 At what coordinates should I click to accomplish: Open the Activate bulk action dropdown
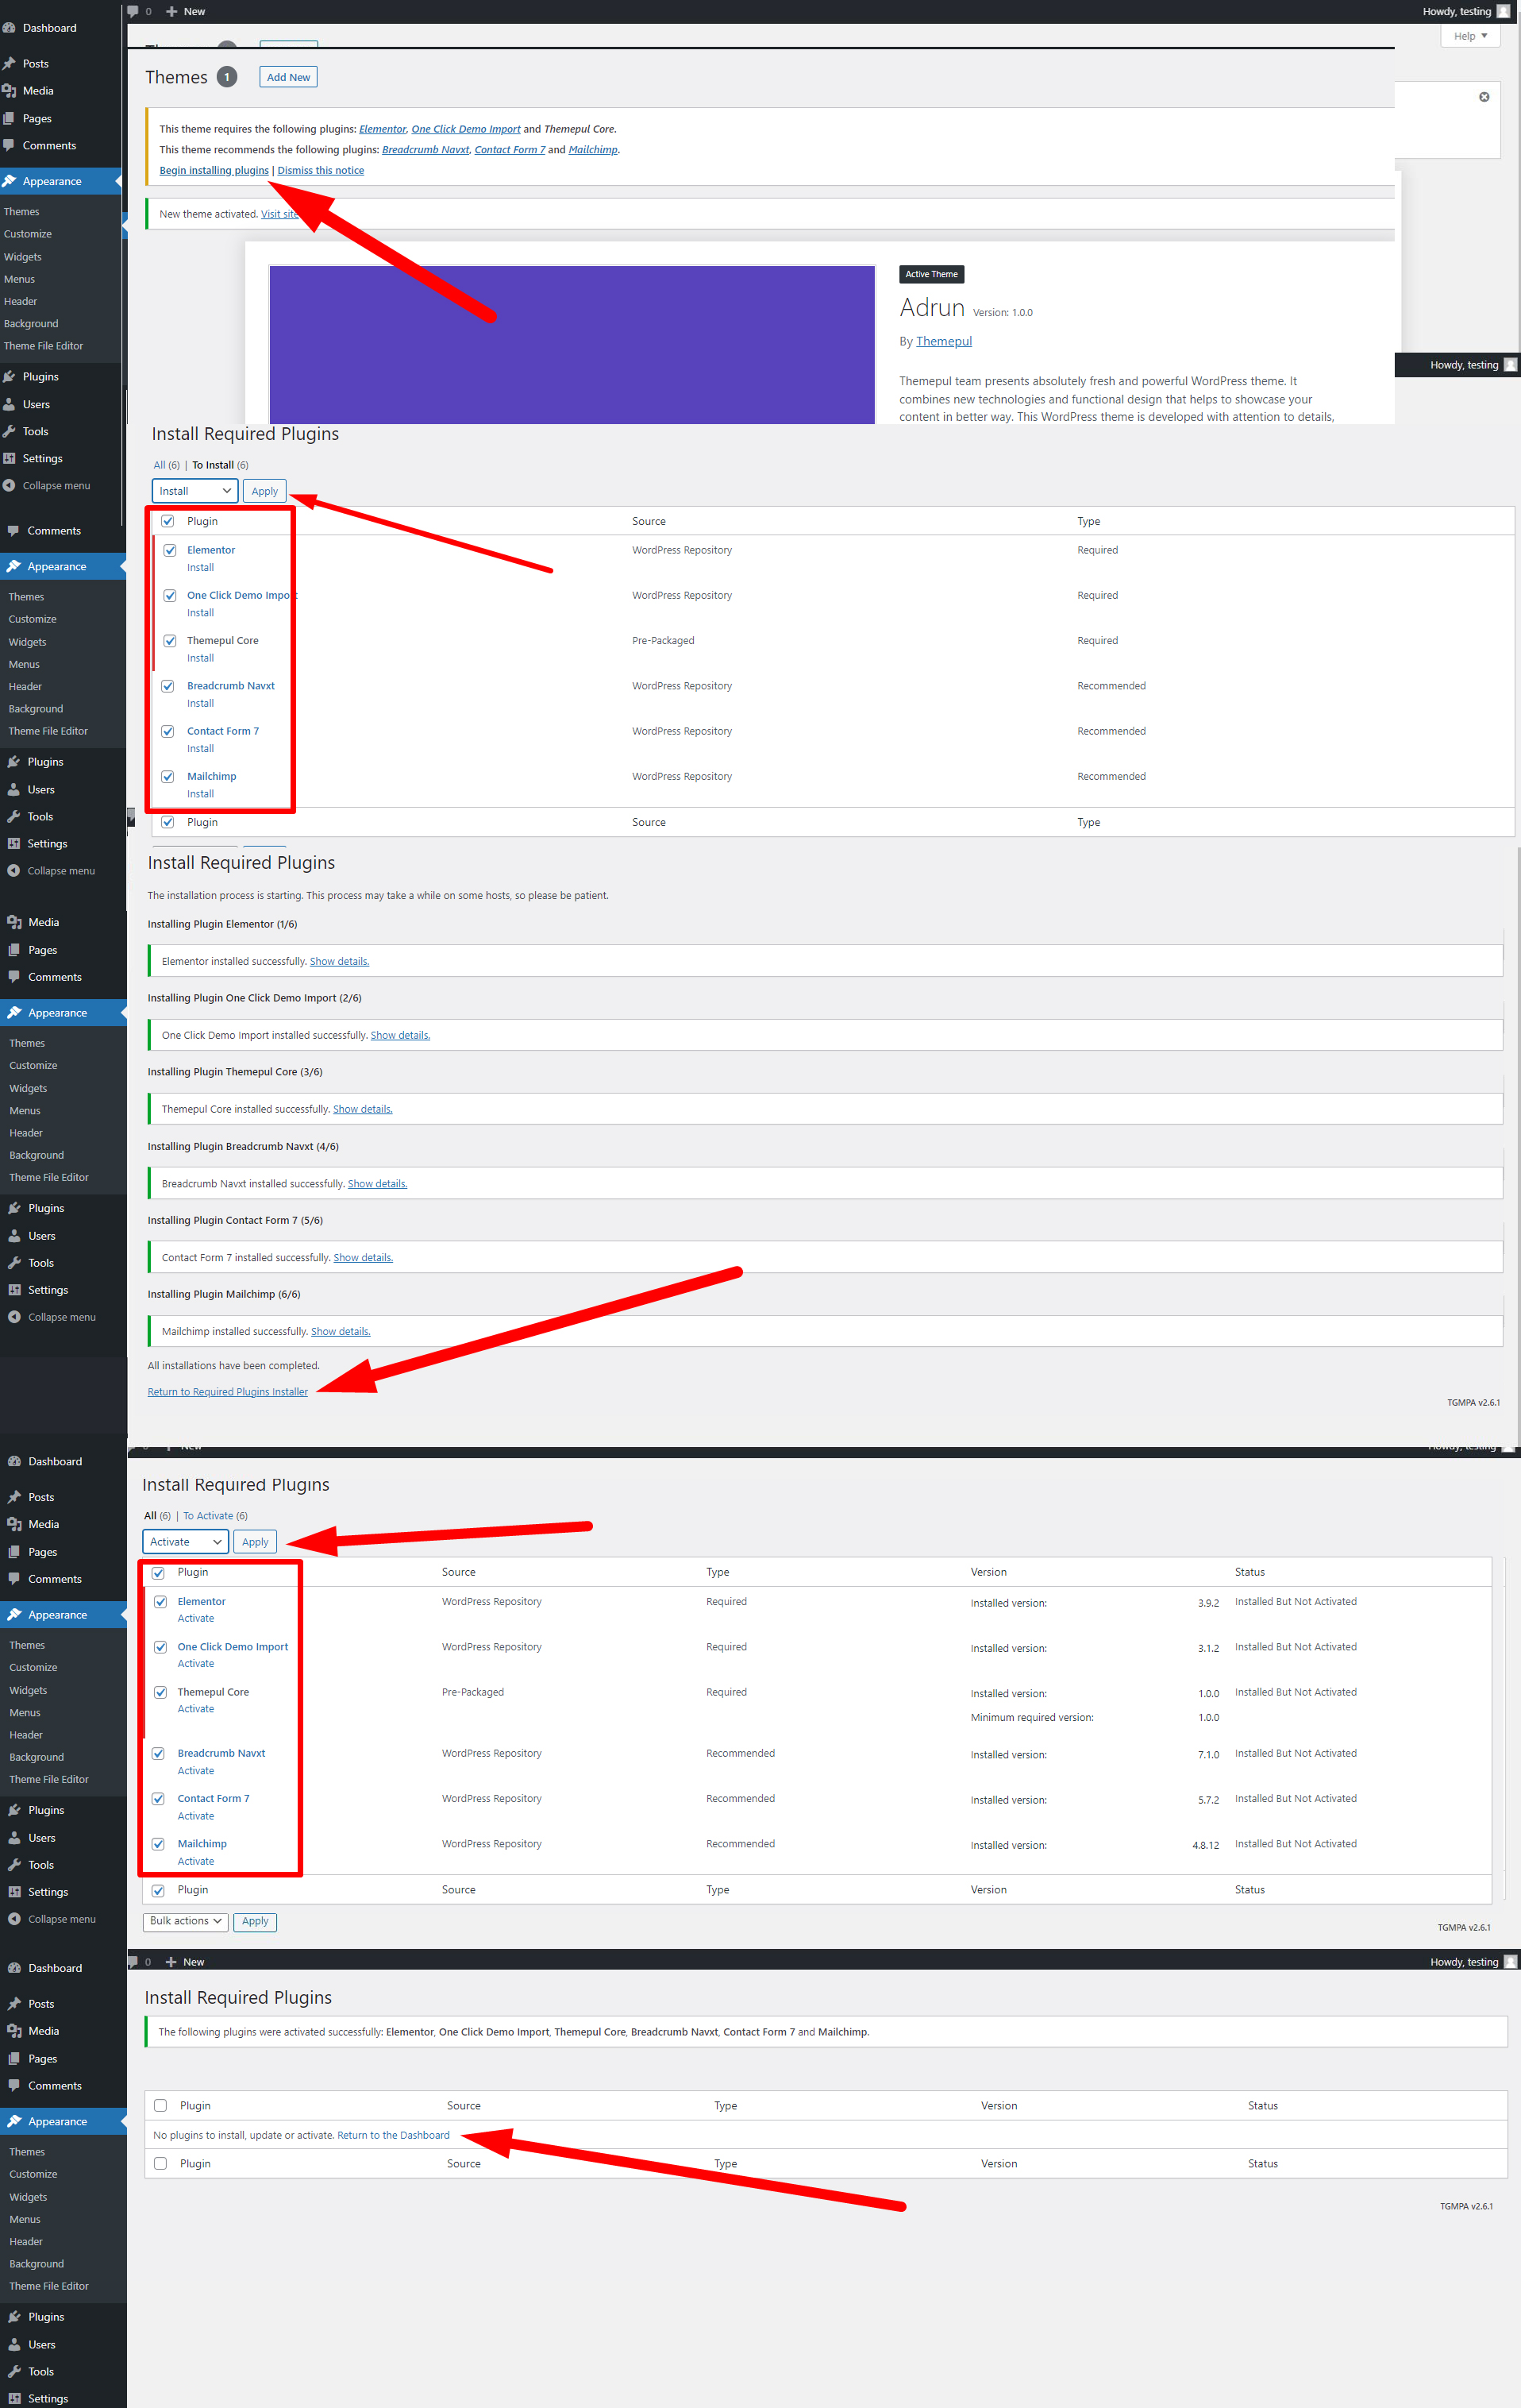[x=186, y=1542]
